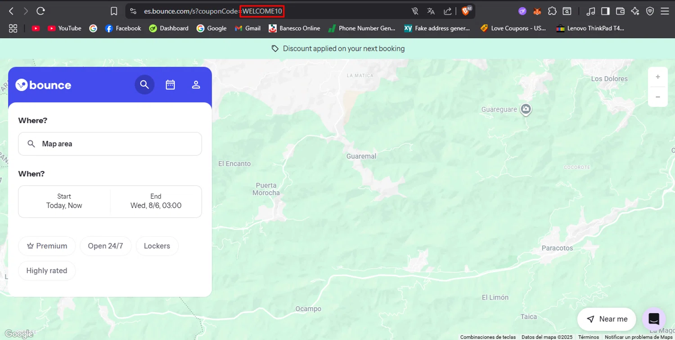The height and width of the screenshot is (340, 675).
Task: Open the Brave Wallet icon
Action: click(x=620, y=11)
